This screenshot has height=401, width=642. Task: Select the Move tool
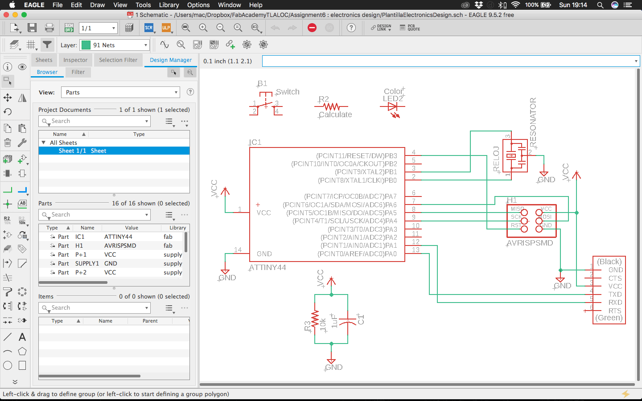coord(8,98)
